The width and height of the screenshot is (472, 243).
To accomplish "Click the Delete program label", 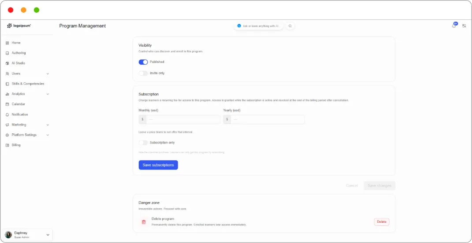I will tap(163, 219).
